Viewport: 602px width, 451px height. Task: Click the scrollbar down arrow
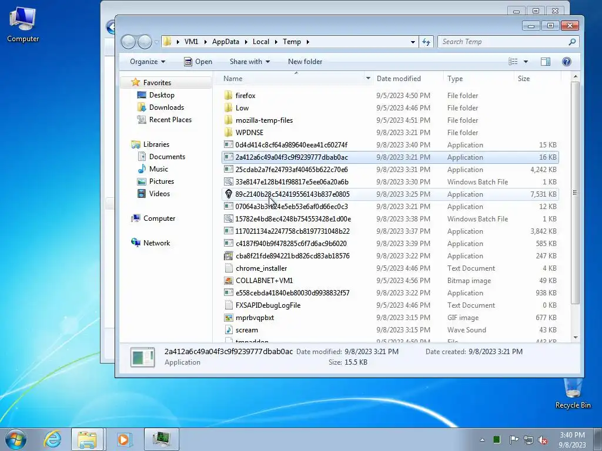pos(575,338)
